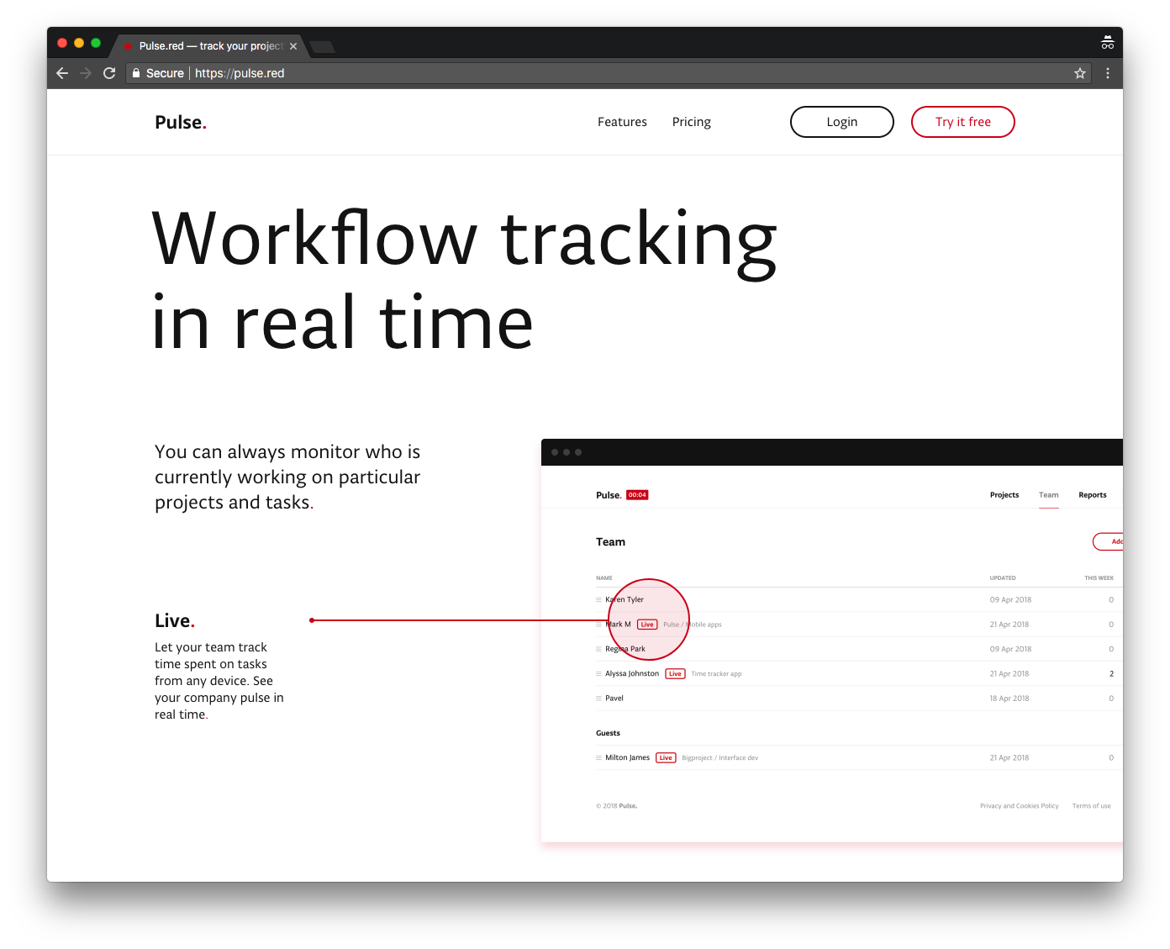Open the Pricing page
1170x949 pixels.
pyautogui.click(x=691, y=122)
